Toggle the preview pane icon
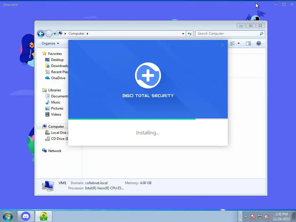296x222 pixels. [x=248, y=43]
